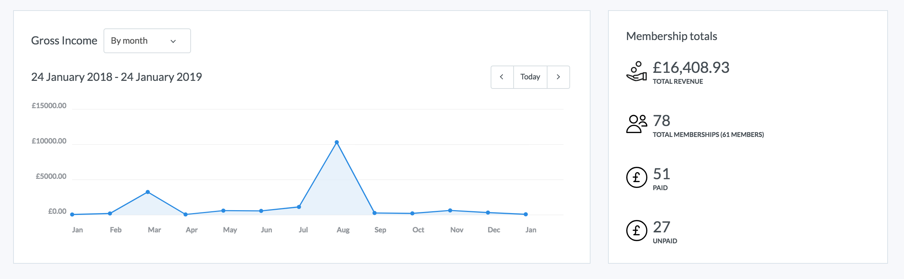Select the July data point on chart
Image resolution: width=904 pixels, height=279 pixels.
(299, 207)
